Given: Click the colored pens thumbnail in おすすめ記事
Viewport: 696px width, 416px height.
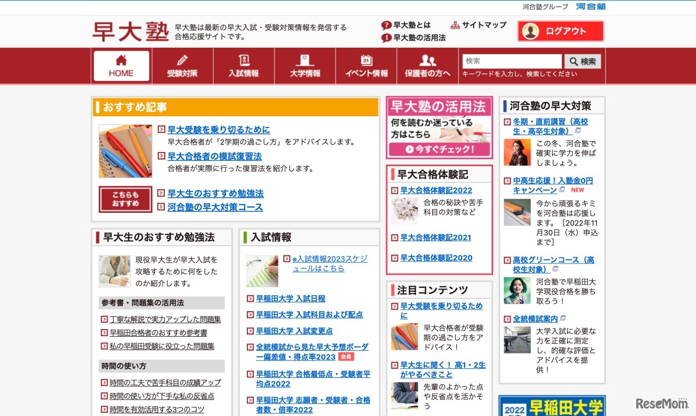Looking at the screenshot, I should [x=126, y=151].
